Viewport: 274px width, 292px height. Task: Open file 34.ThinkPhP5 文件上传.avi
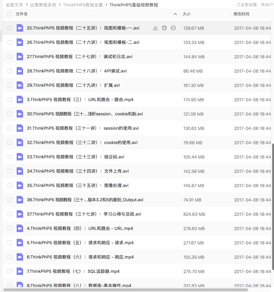coord(78,171)
